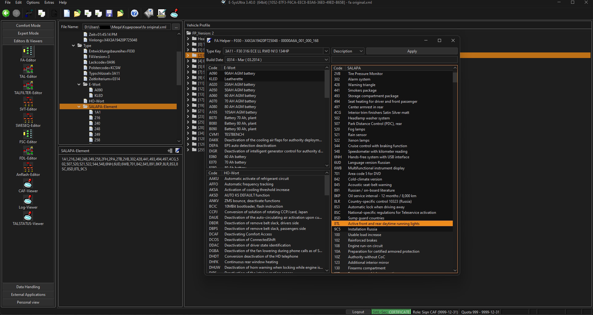Open the Extras menu
Screen dimensions: 593x315
coord(49,2)
